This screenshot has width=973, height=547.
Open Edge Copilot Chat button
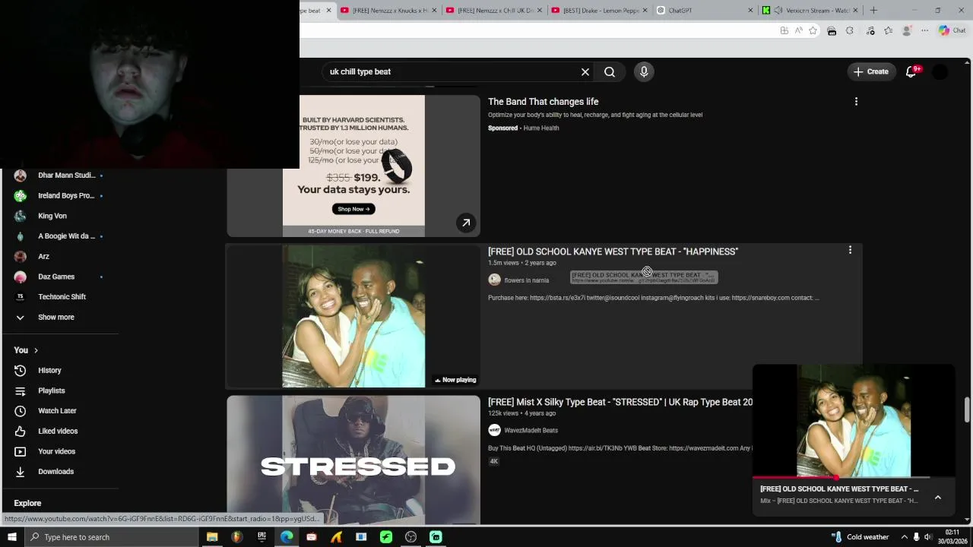point(952,30)
